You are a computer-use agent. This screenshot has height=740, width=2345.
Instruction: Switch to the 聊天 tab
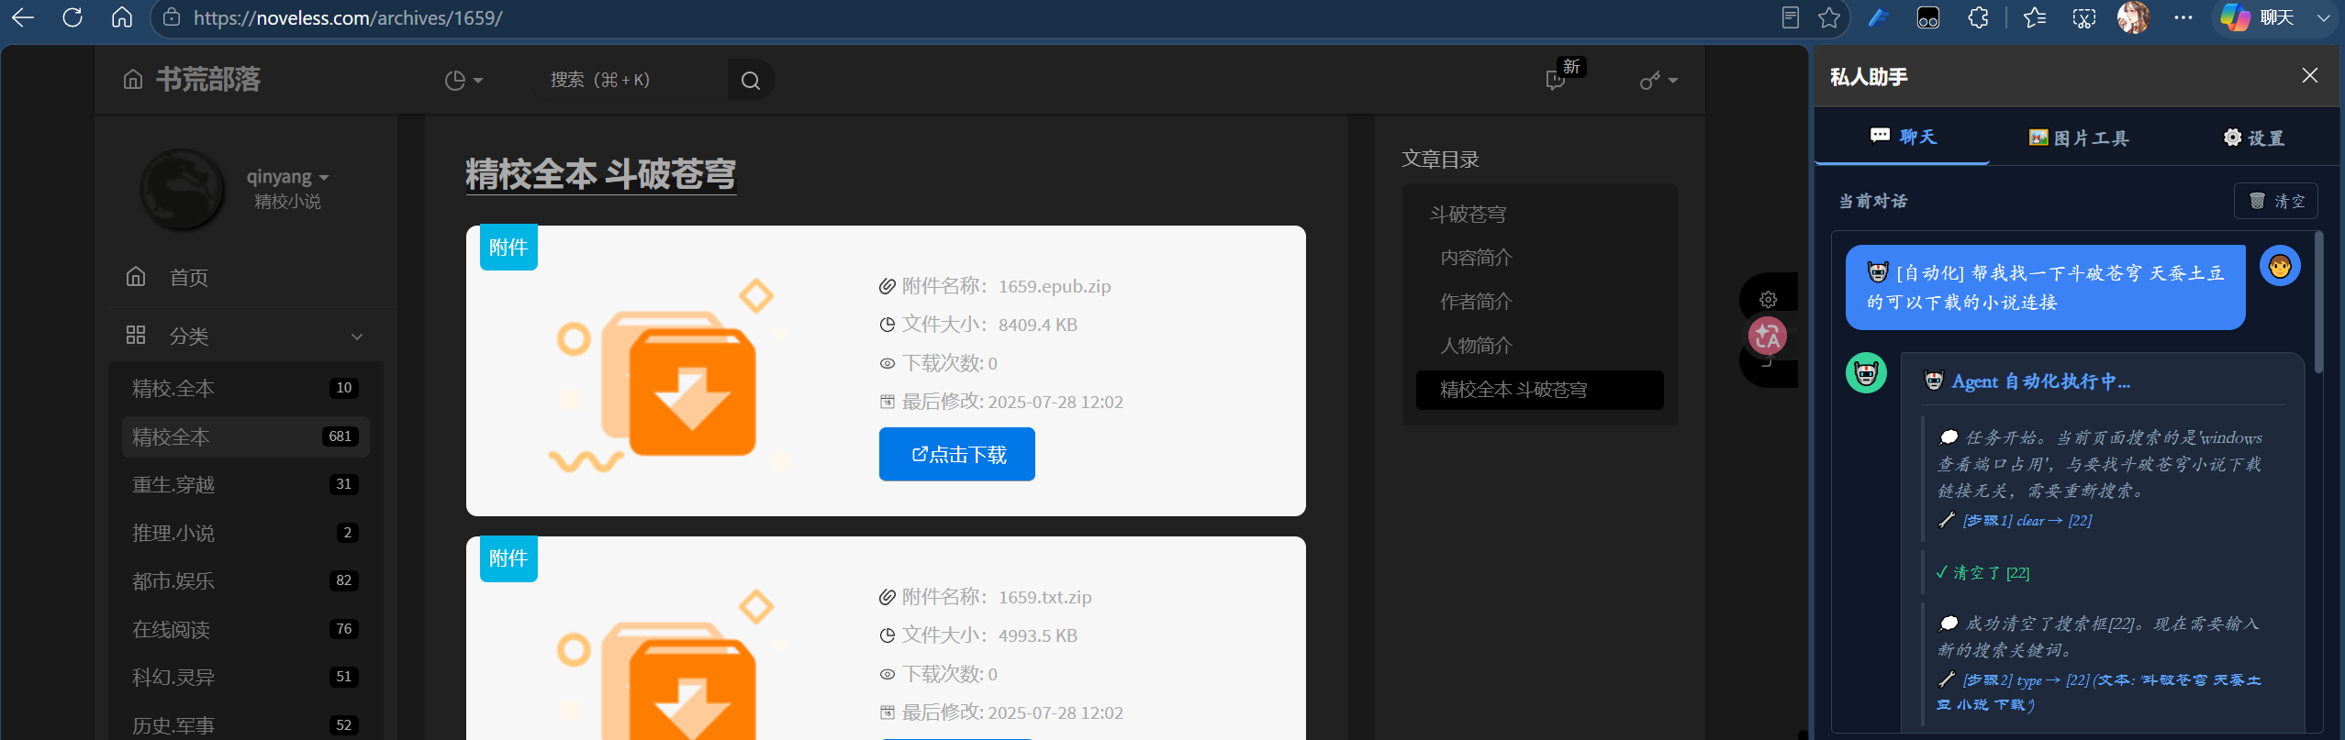(1903, 137)
